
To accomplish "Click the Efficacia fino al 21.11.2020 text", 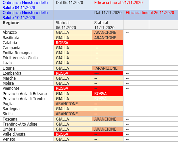I will pos(118,3).
